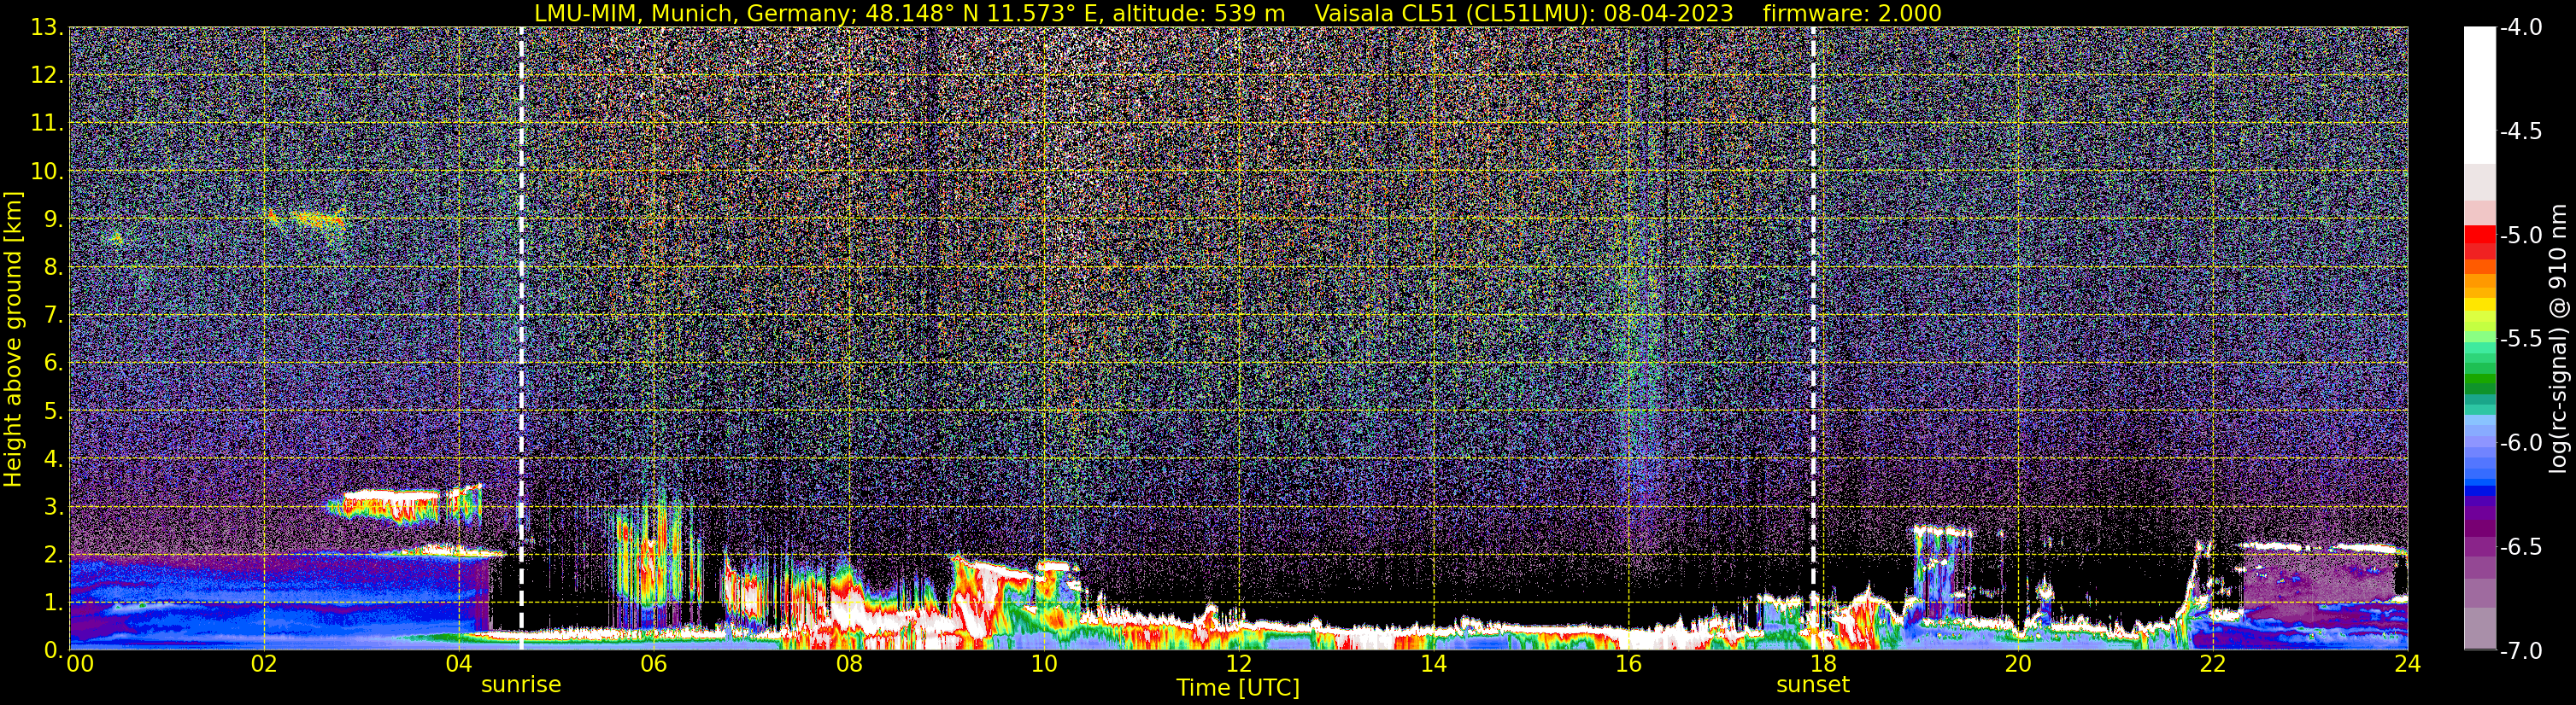The width and height of the screenshot is (2576, 705).
Task: Click the '10' time axis tick label
Action: pyautogui.click(x=1043, y=664)
